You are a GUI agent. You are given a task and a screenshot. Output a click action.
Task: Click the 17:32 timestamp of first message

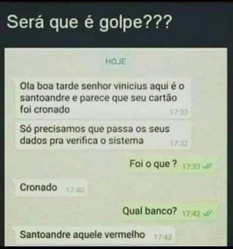(179, 113)
